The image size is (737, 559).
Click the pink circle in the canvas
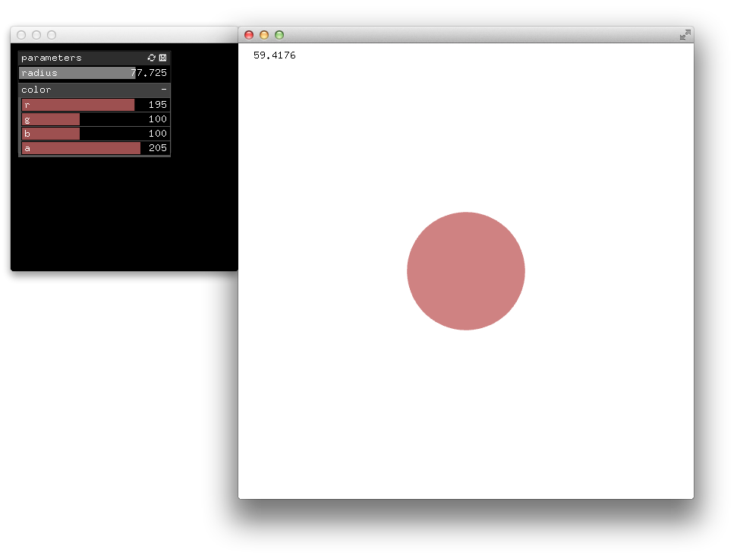coord(465,270)
